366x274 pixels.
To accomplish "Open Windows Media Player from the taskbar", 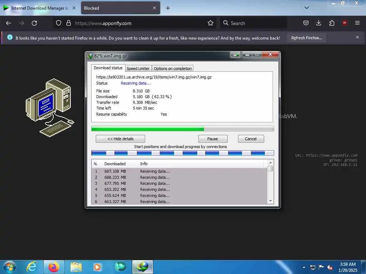I will 97,267.
